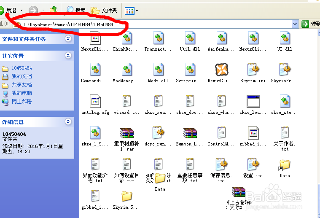This screenshot has height=218, width=320.
Task: Select the skse_1_9... dll file
Action: click(95, 136)
